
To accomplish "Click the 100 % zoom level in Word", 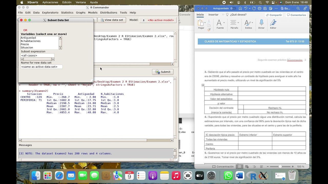I will [x=301, y=167].
